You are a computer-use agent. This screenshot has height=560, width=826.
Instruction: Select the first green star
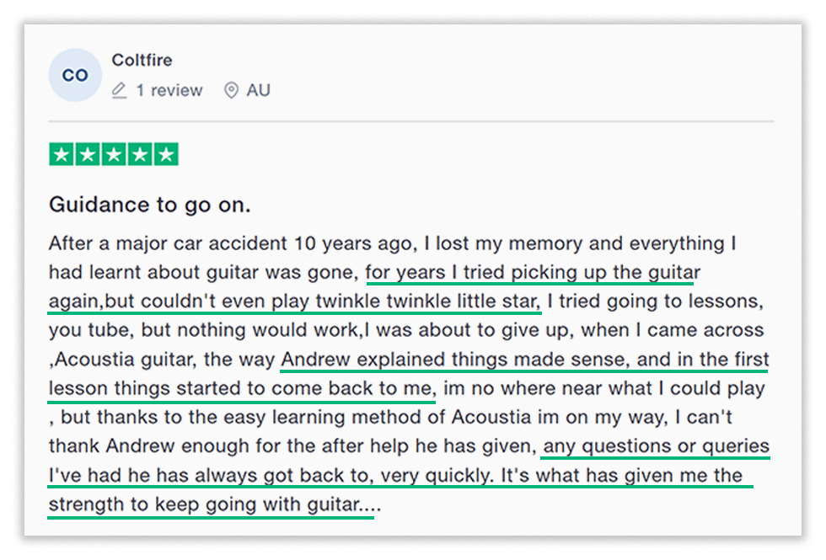point(62,155)
